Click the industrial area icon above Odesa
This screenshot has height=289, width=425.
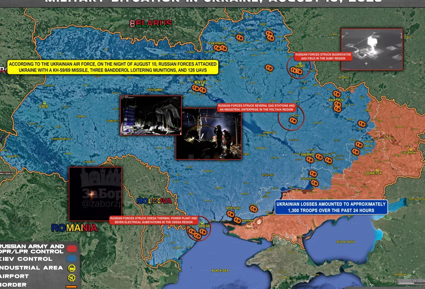202,223
